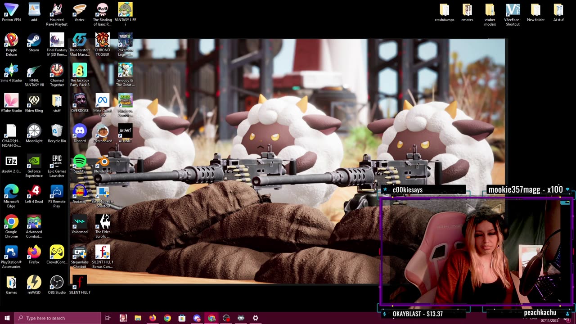
Task: Select The Elder Scrolls desktop shortcut
Action: pyautogui.click(x=102, y=227)
